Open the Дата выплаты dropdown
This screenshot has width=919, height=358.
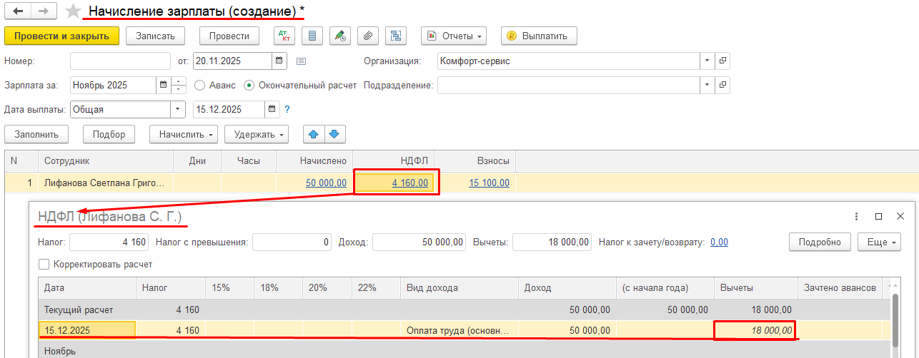click(x=178, y=110)
